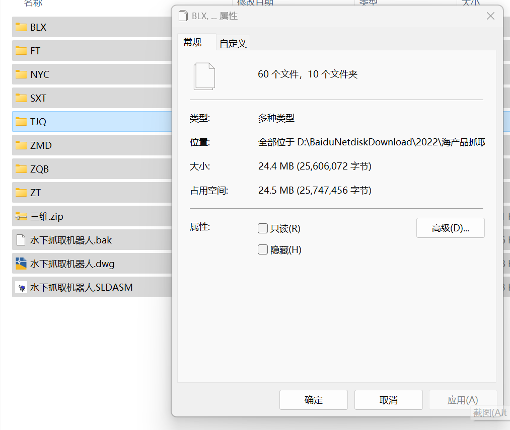Click the document icon of 水下抓取机器人.bak
This screenshot has width=510, height=430.
coord(21,240)
